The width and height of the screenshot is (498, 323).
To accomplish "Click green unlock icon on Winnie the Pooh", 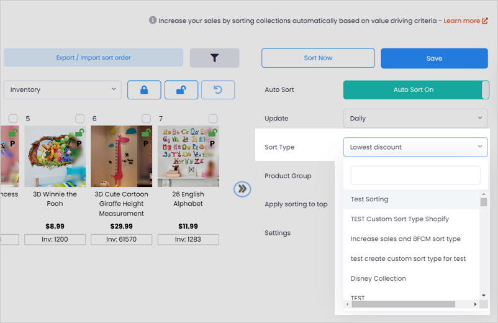I will click(79, 132).
